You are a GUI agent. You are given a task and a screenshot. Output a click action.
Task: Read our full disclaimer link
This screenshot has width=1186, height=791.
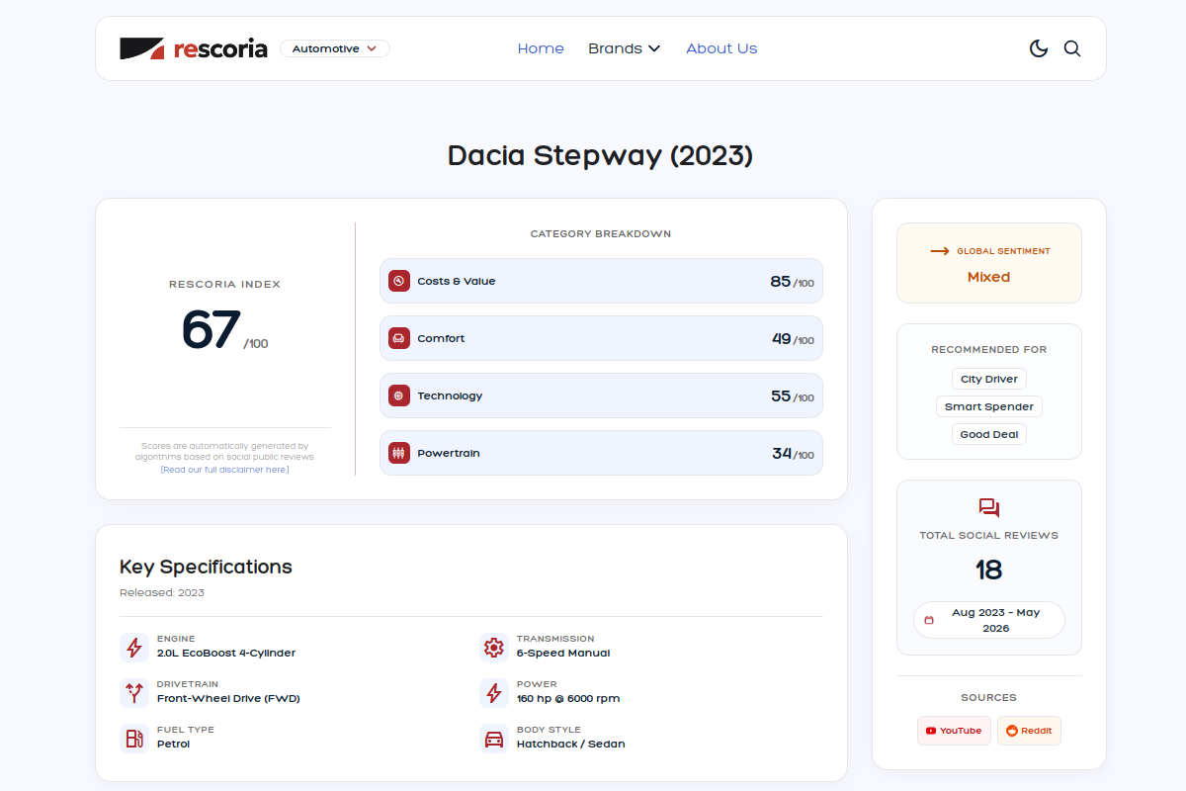pyautogui.click(x=225, y=470)
